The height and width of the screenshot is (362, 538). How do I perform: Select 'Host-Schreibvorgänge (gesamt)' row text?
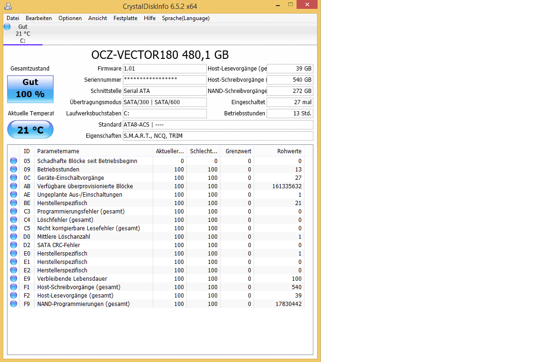78,287
